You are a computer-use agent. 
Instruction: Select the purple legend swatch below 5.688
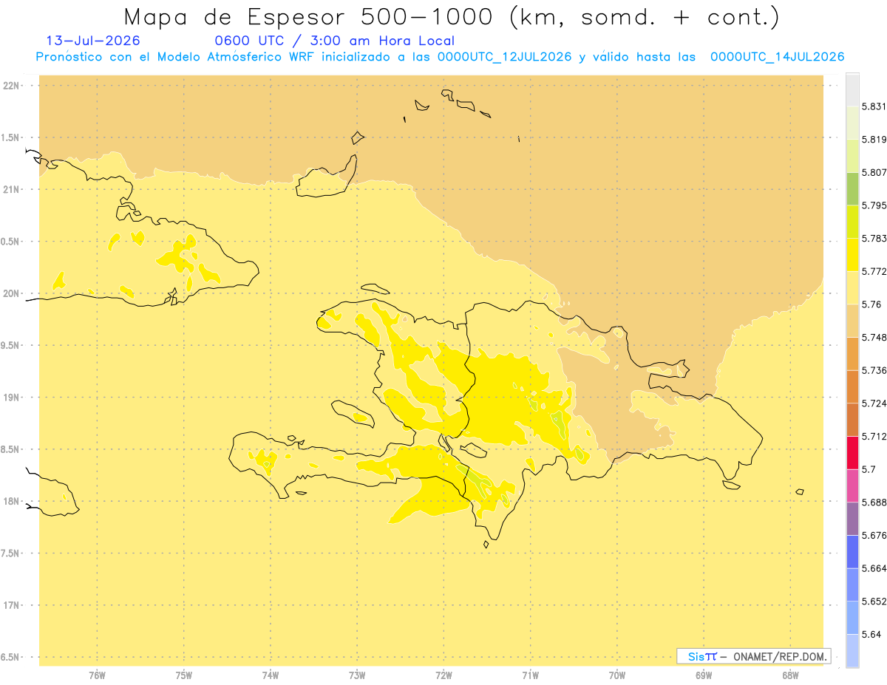pos(852,518)
